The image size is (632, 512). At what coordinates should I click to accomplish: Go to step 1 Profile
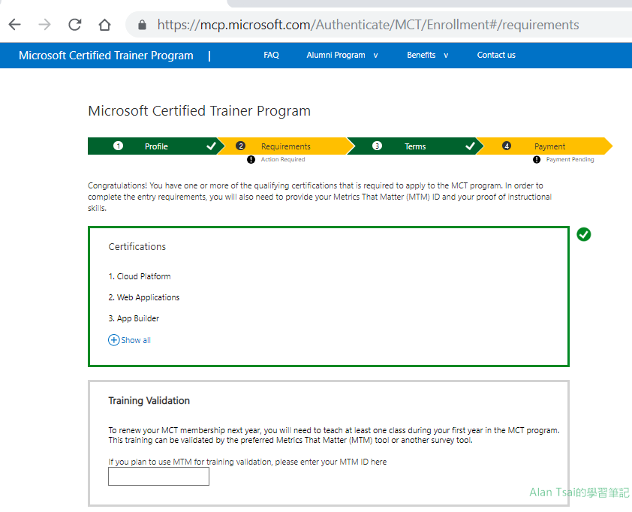tap(156, 146)
